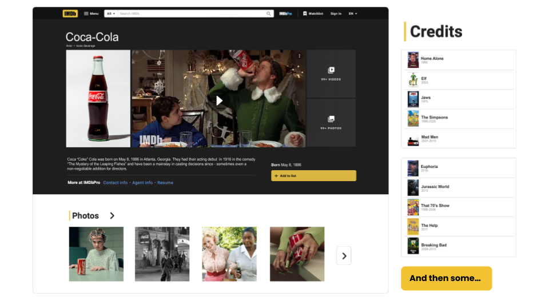Click the search magnifier icon

click(x=269, y=14)
